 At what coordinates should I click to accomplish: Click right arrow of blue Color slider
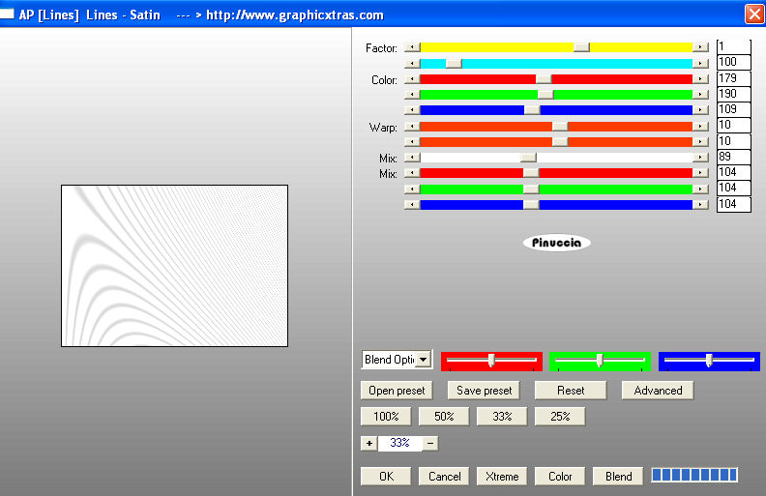[700, 110]
